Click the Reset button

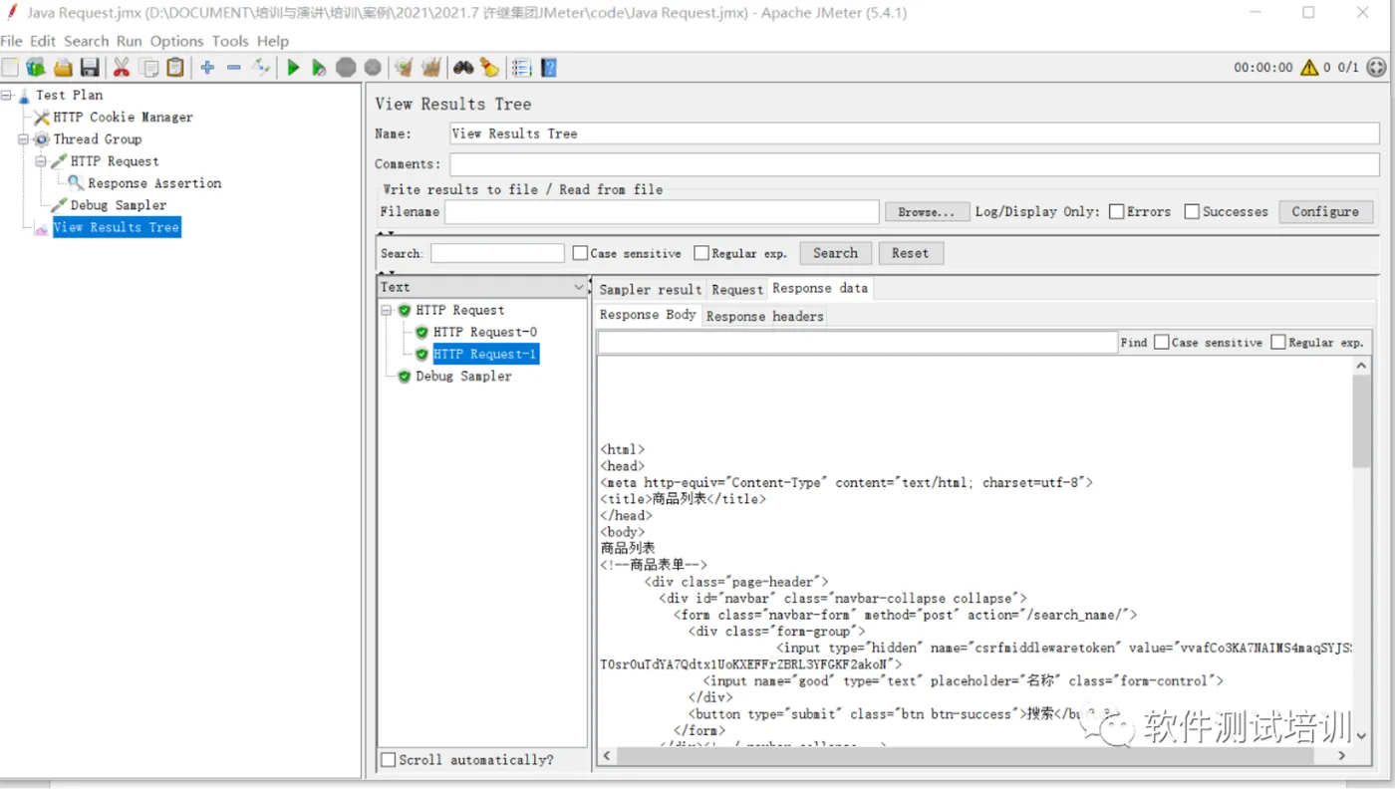(x=910, y=253)
